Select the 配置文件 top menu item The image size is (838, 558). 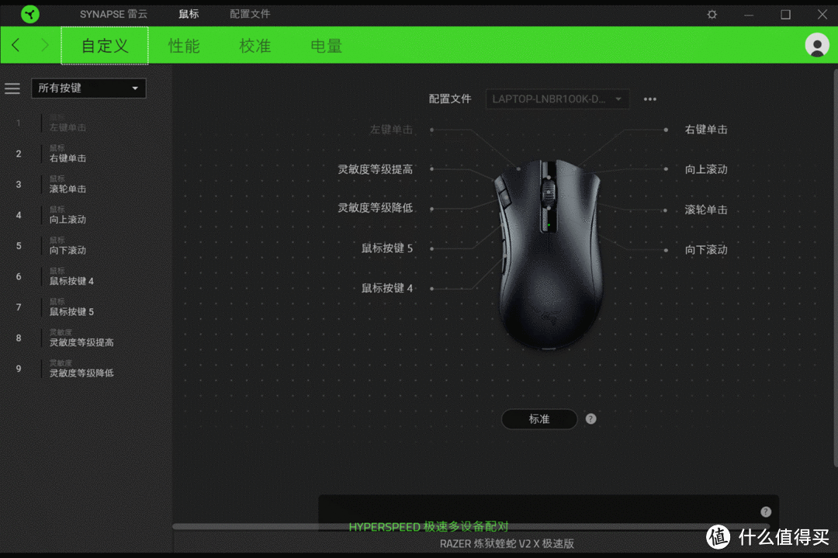pyautogui.click(x=250, y=14)
